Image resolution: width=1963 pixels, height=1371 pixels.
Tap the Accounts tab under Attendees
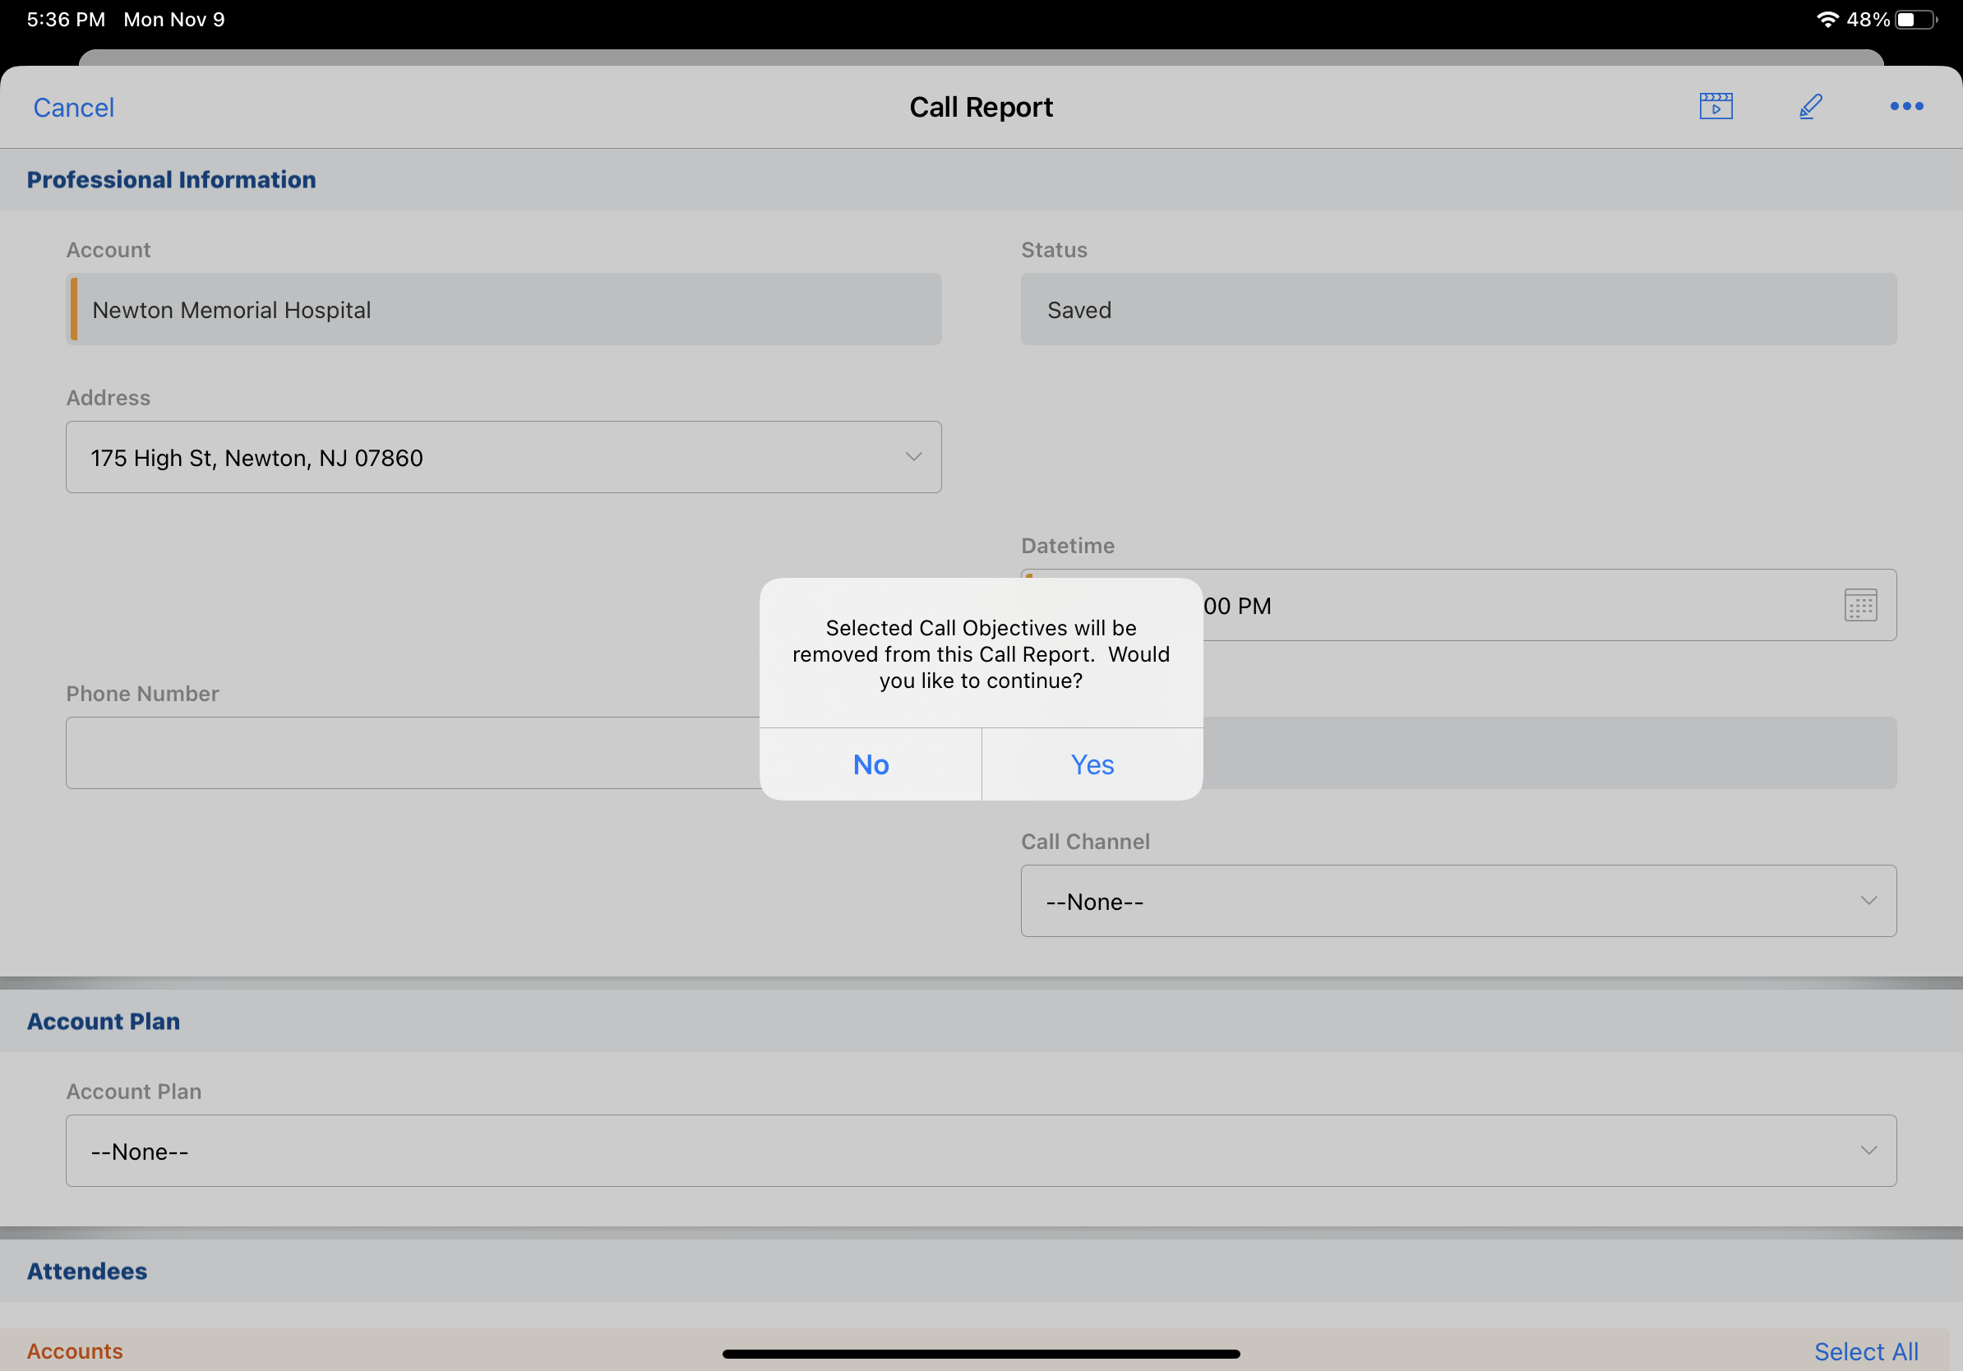[74, 1351]
